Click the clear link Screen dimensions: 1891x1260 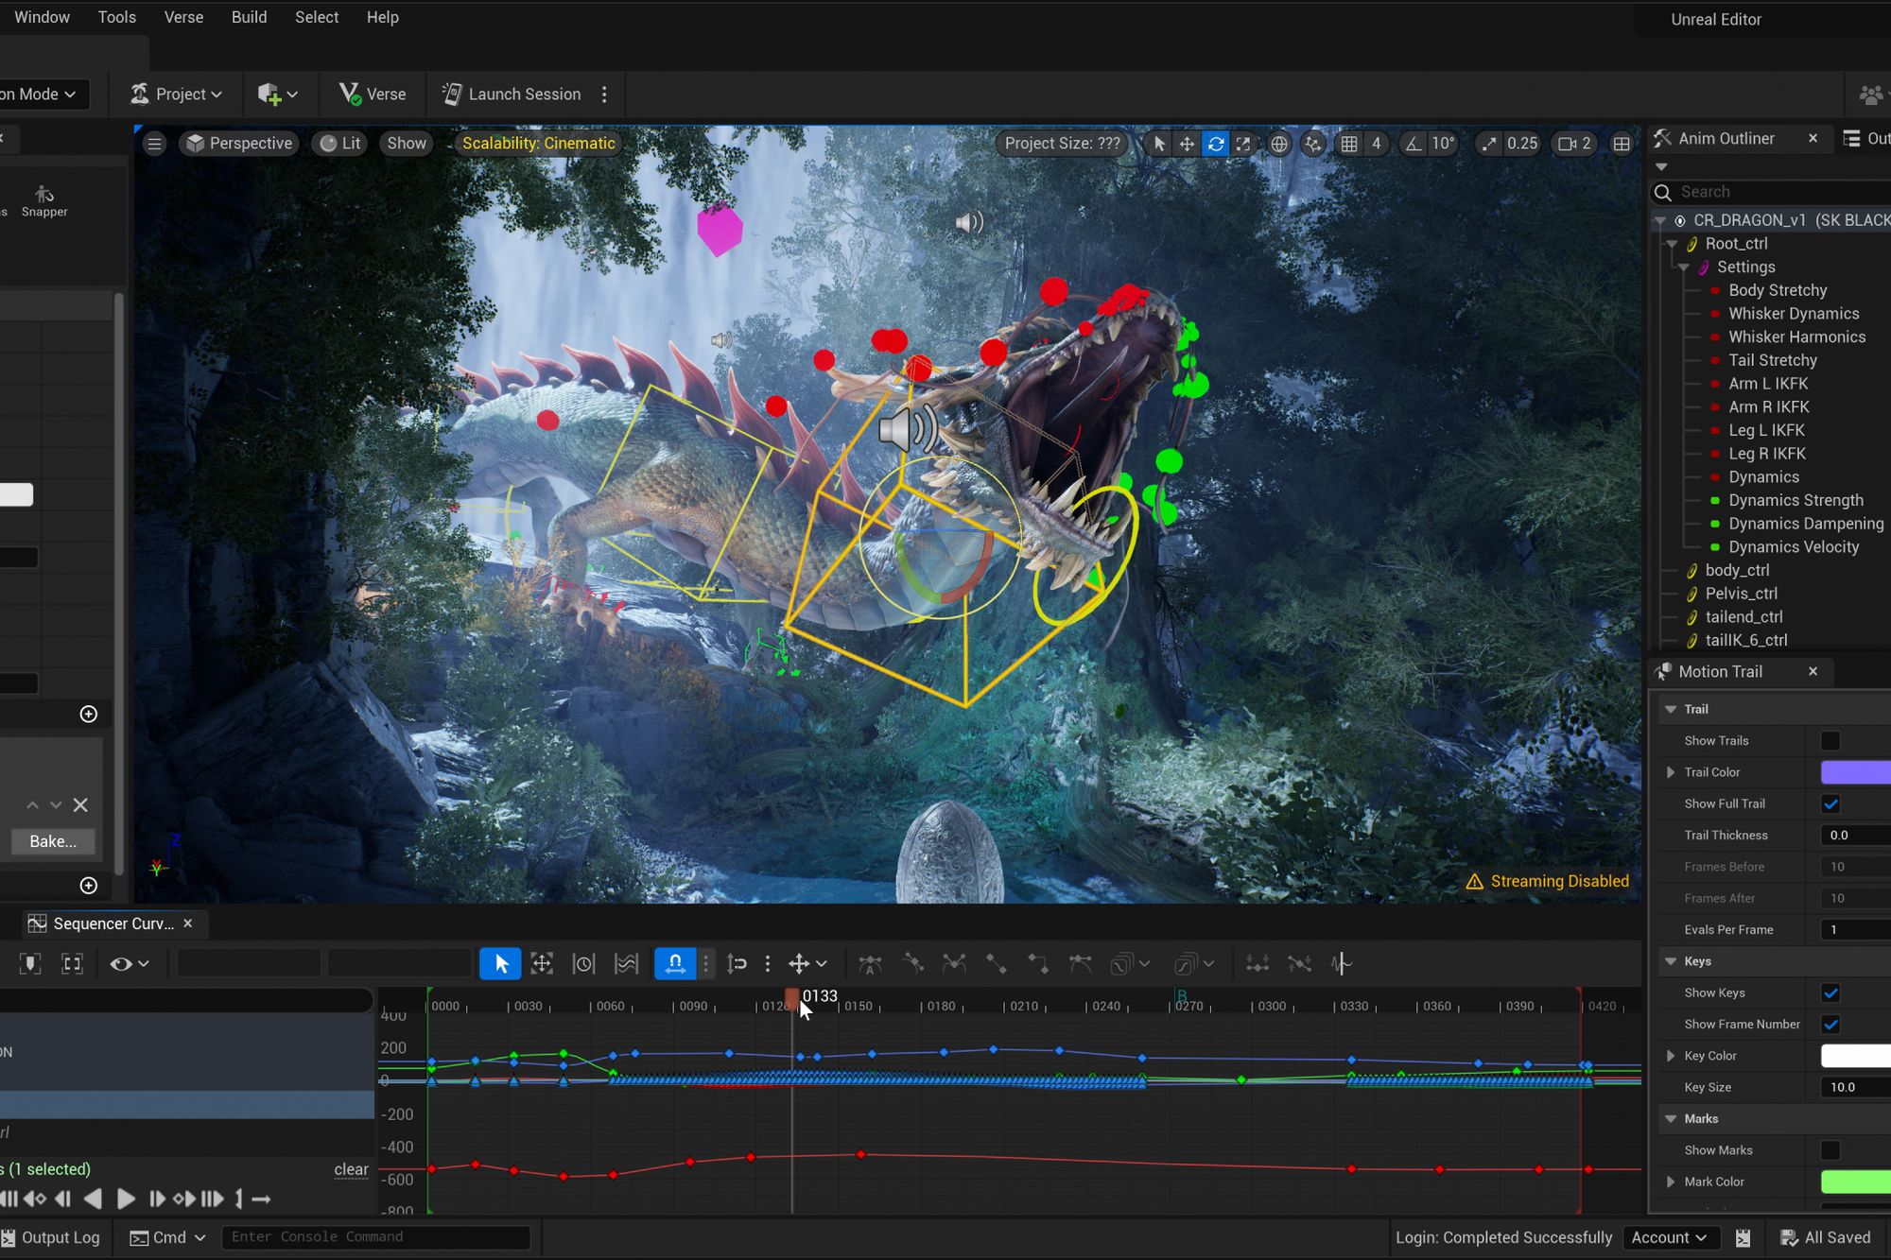[351, 1169]
